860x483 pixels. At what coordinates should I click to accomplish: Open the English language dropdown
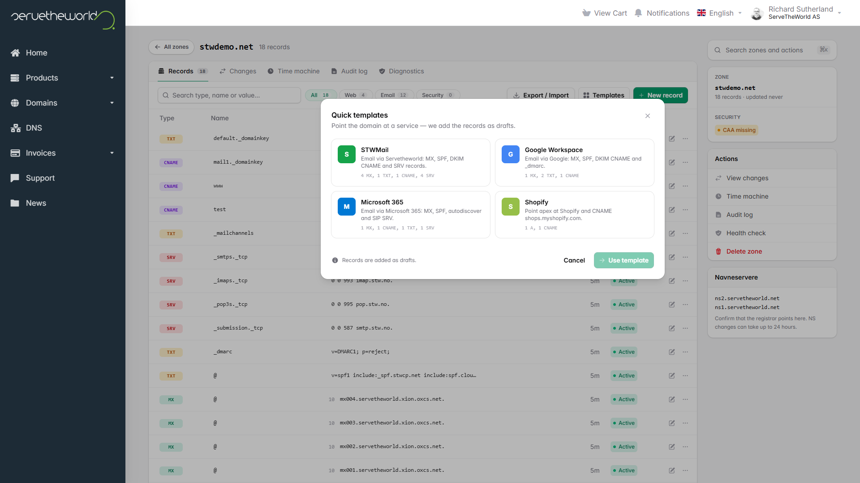[x=719, y=13]
